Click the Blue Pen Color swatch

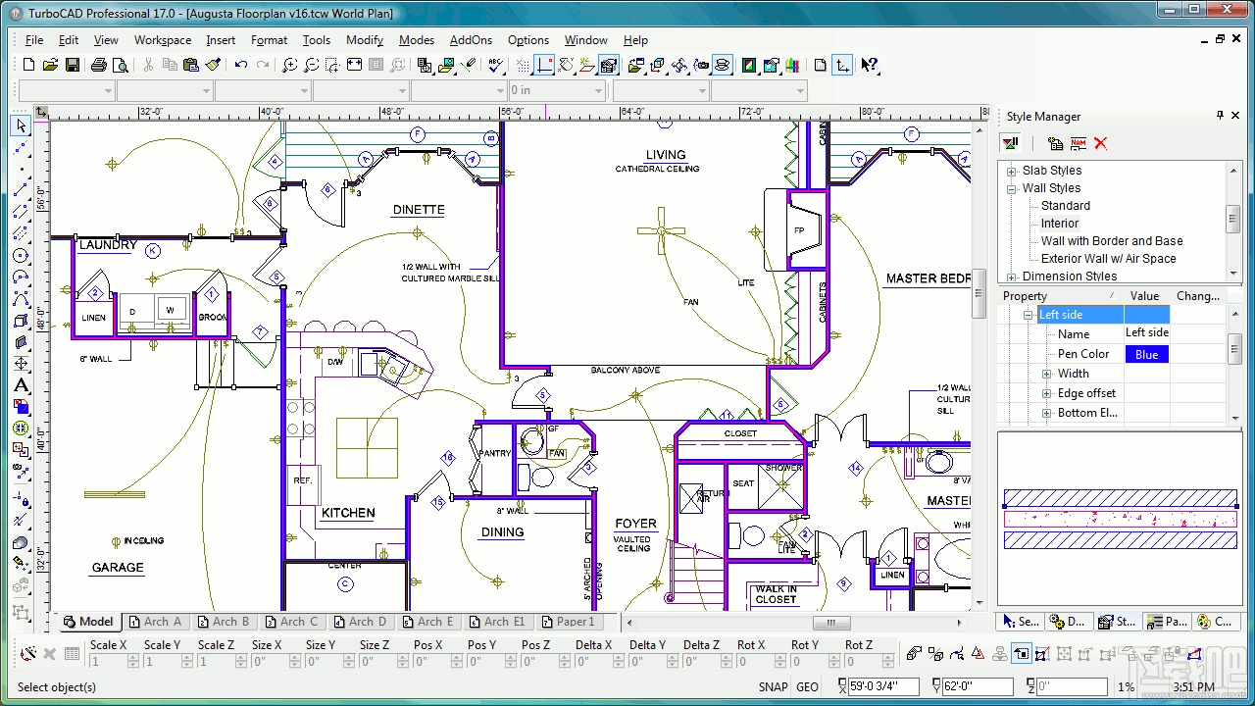pyautogui.click(x=1147, y=354)
